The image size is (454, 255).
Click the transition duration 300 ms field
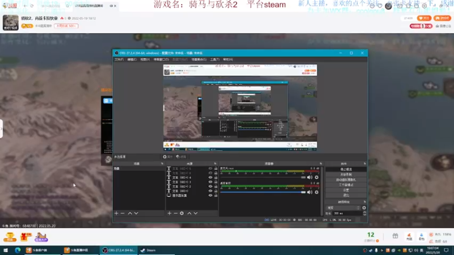347,214
